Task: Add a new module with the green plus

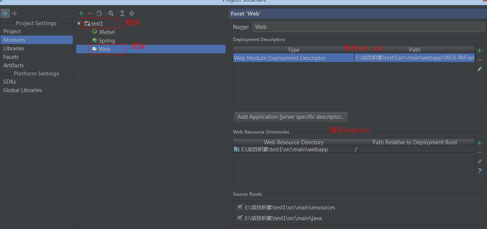Action: [x=81, y=13]
